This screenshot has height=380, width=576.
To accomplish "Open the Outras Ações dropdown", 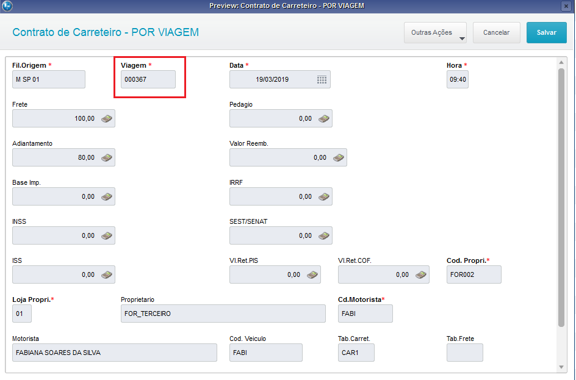I will (435, 33).
